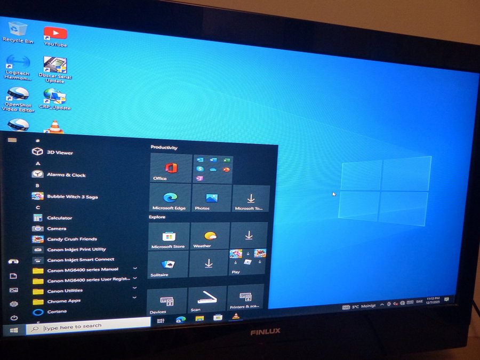
Task: Launch the Solitaire tile
Action: pyautogui.click(x=167, y=265)
